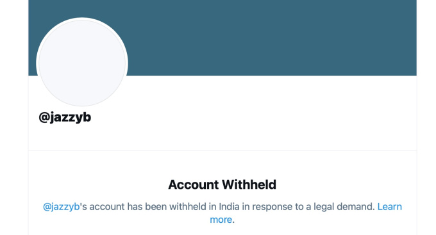Click the word India in notice
Viewport: 436px width, 235px height.
pos(229,207)
